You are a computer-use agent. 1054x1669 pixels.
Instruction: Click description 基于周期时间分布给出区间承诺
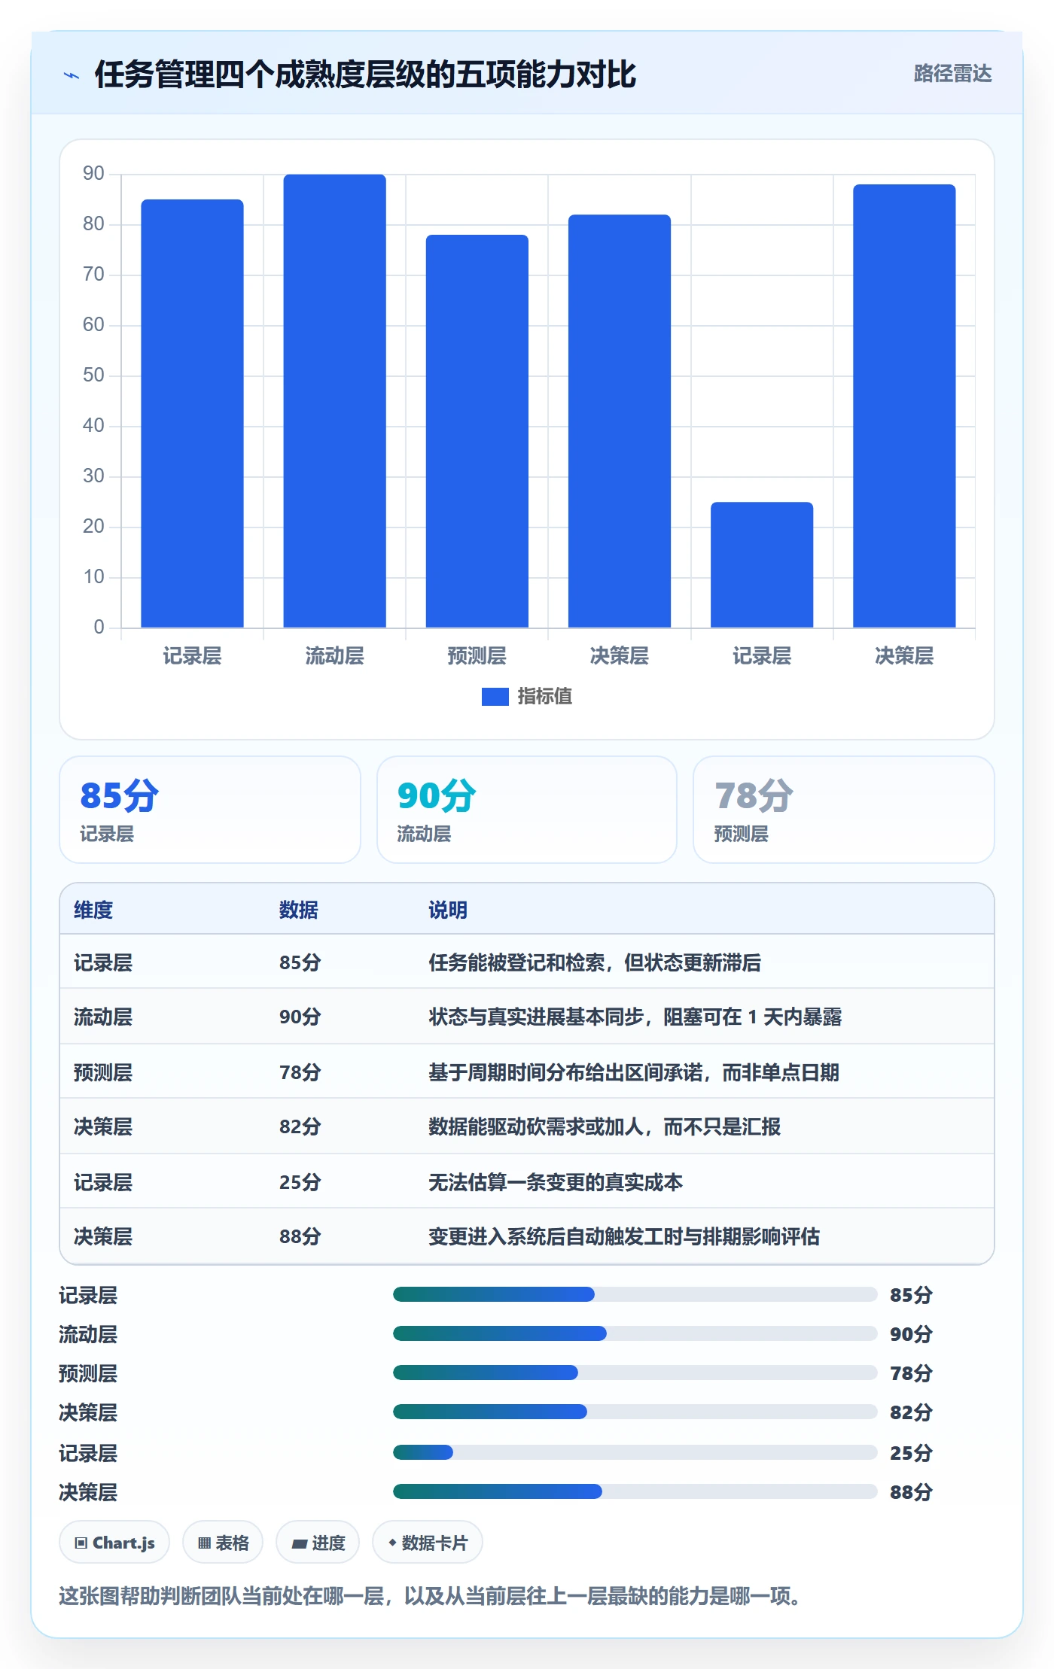point(565,1072)
